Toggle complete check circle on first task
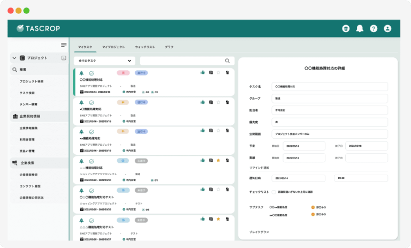Image resolution: width=411 pixels, height=248 pixels. [92, 73]
